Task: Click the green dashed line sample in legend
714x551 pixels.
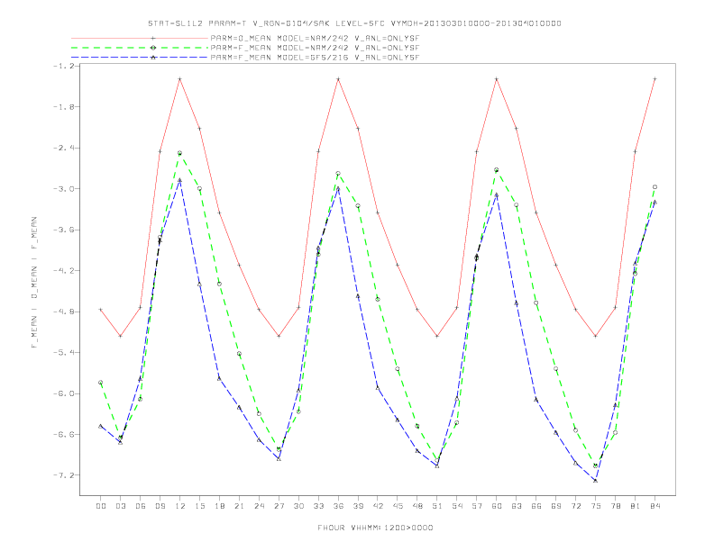Action: point(140,48)
